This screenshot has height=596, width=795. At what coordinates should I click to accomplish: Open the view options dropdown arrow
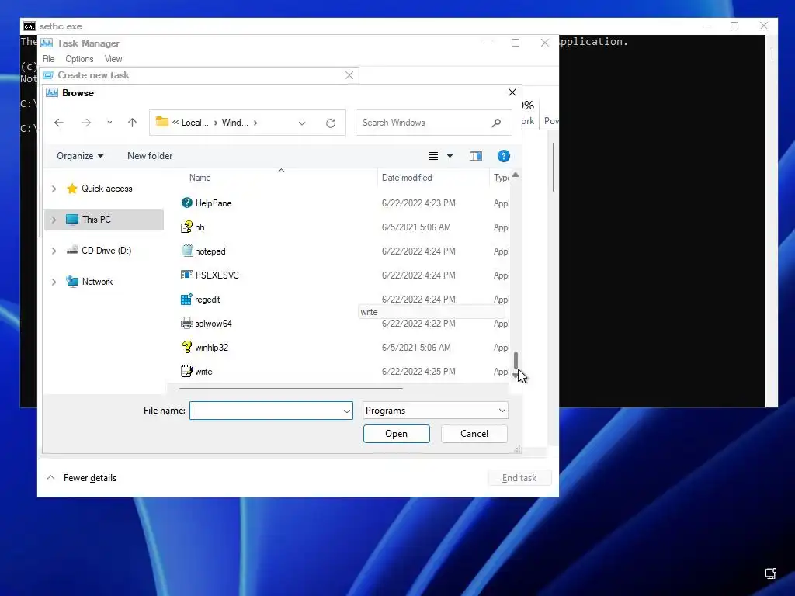point(450,156)
